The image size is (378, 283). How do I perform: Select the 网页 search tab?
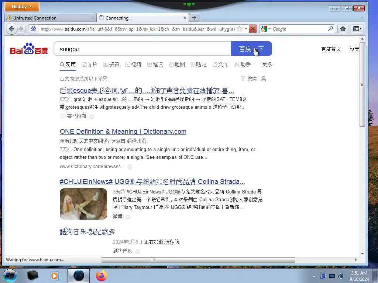[x=68, y=64]
